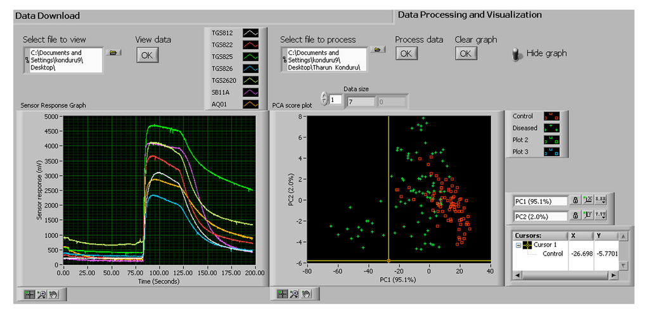Collapse the Cursor 1 tree entry
649x315 pixels.
518,245
